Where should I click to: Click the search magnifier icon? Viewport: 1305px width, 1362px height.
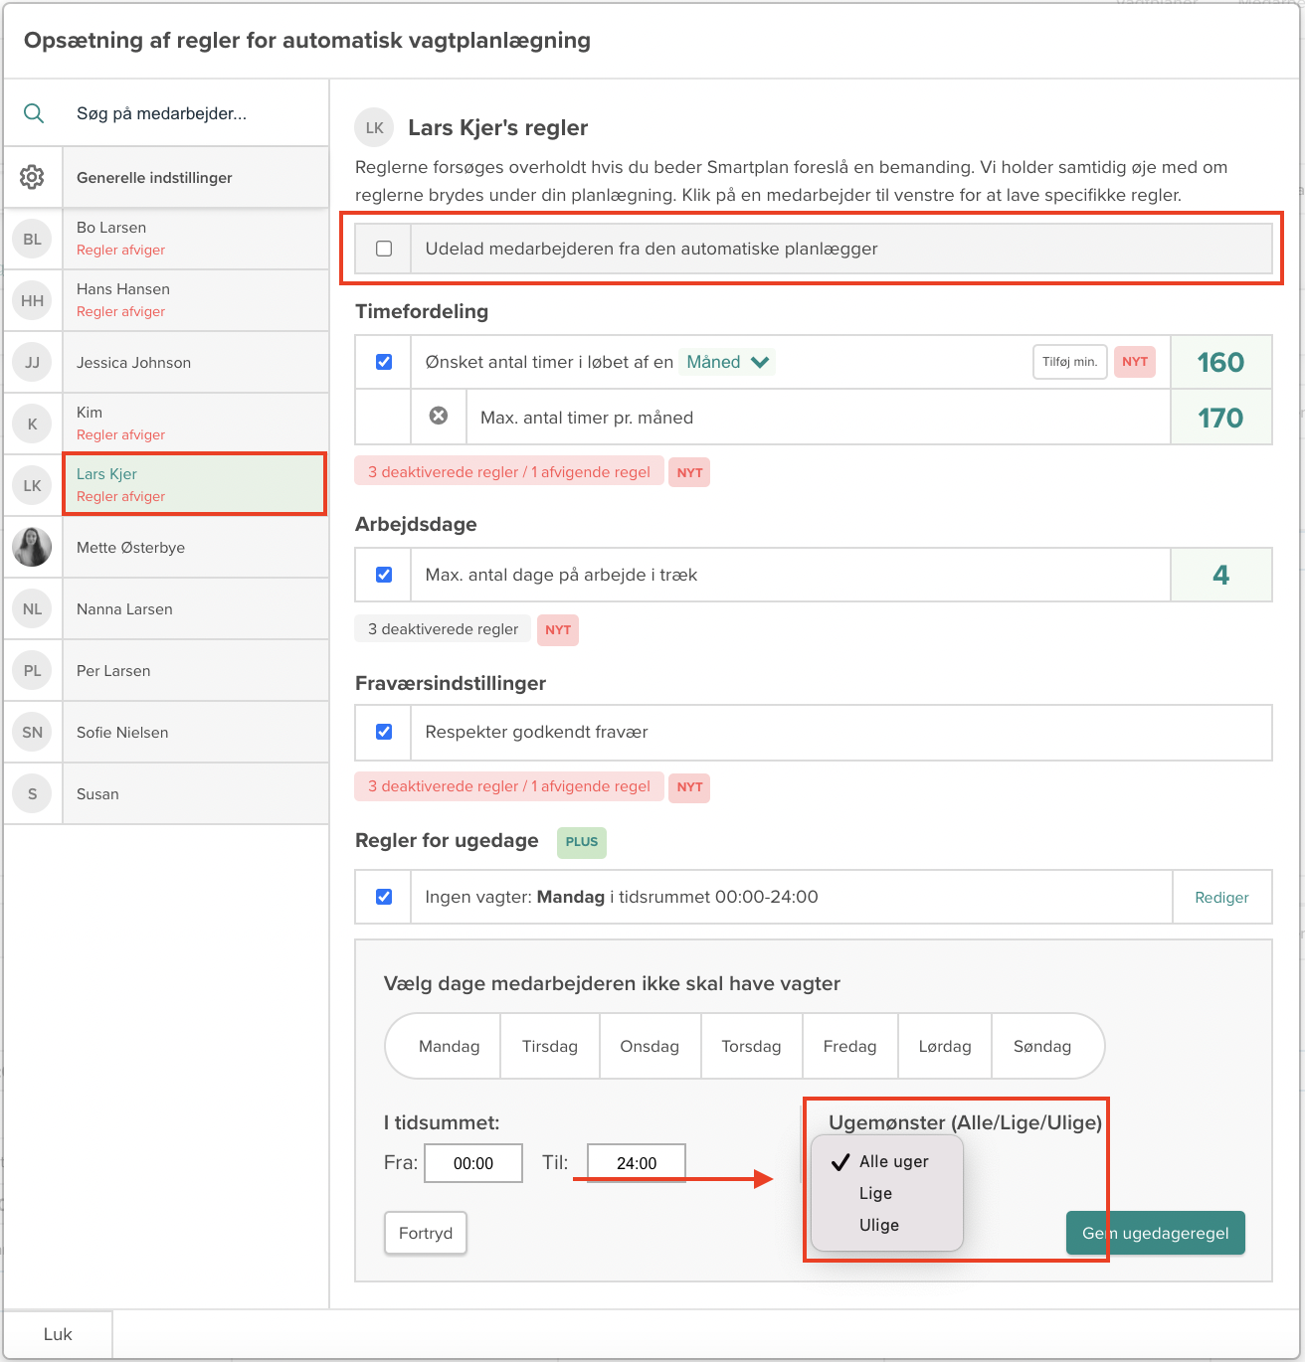click(34, 113)
